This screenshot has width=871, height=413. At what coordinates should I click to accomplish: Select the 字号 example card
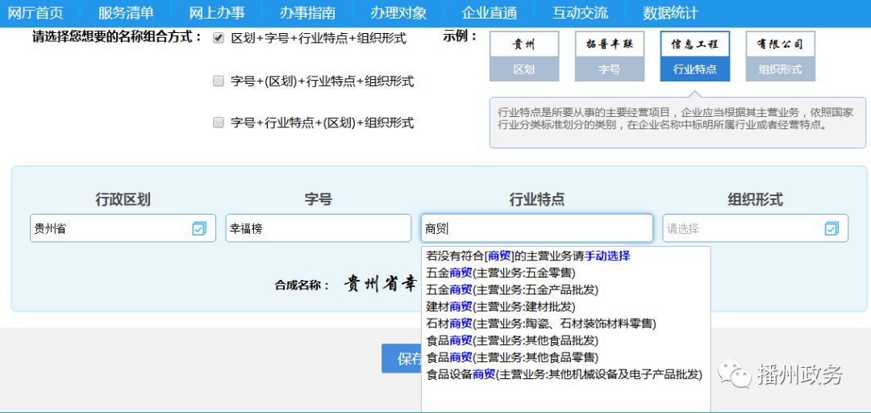(609, 56)
